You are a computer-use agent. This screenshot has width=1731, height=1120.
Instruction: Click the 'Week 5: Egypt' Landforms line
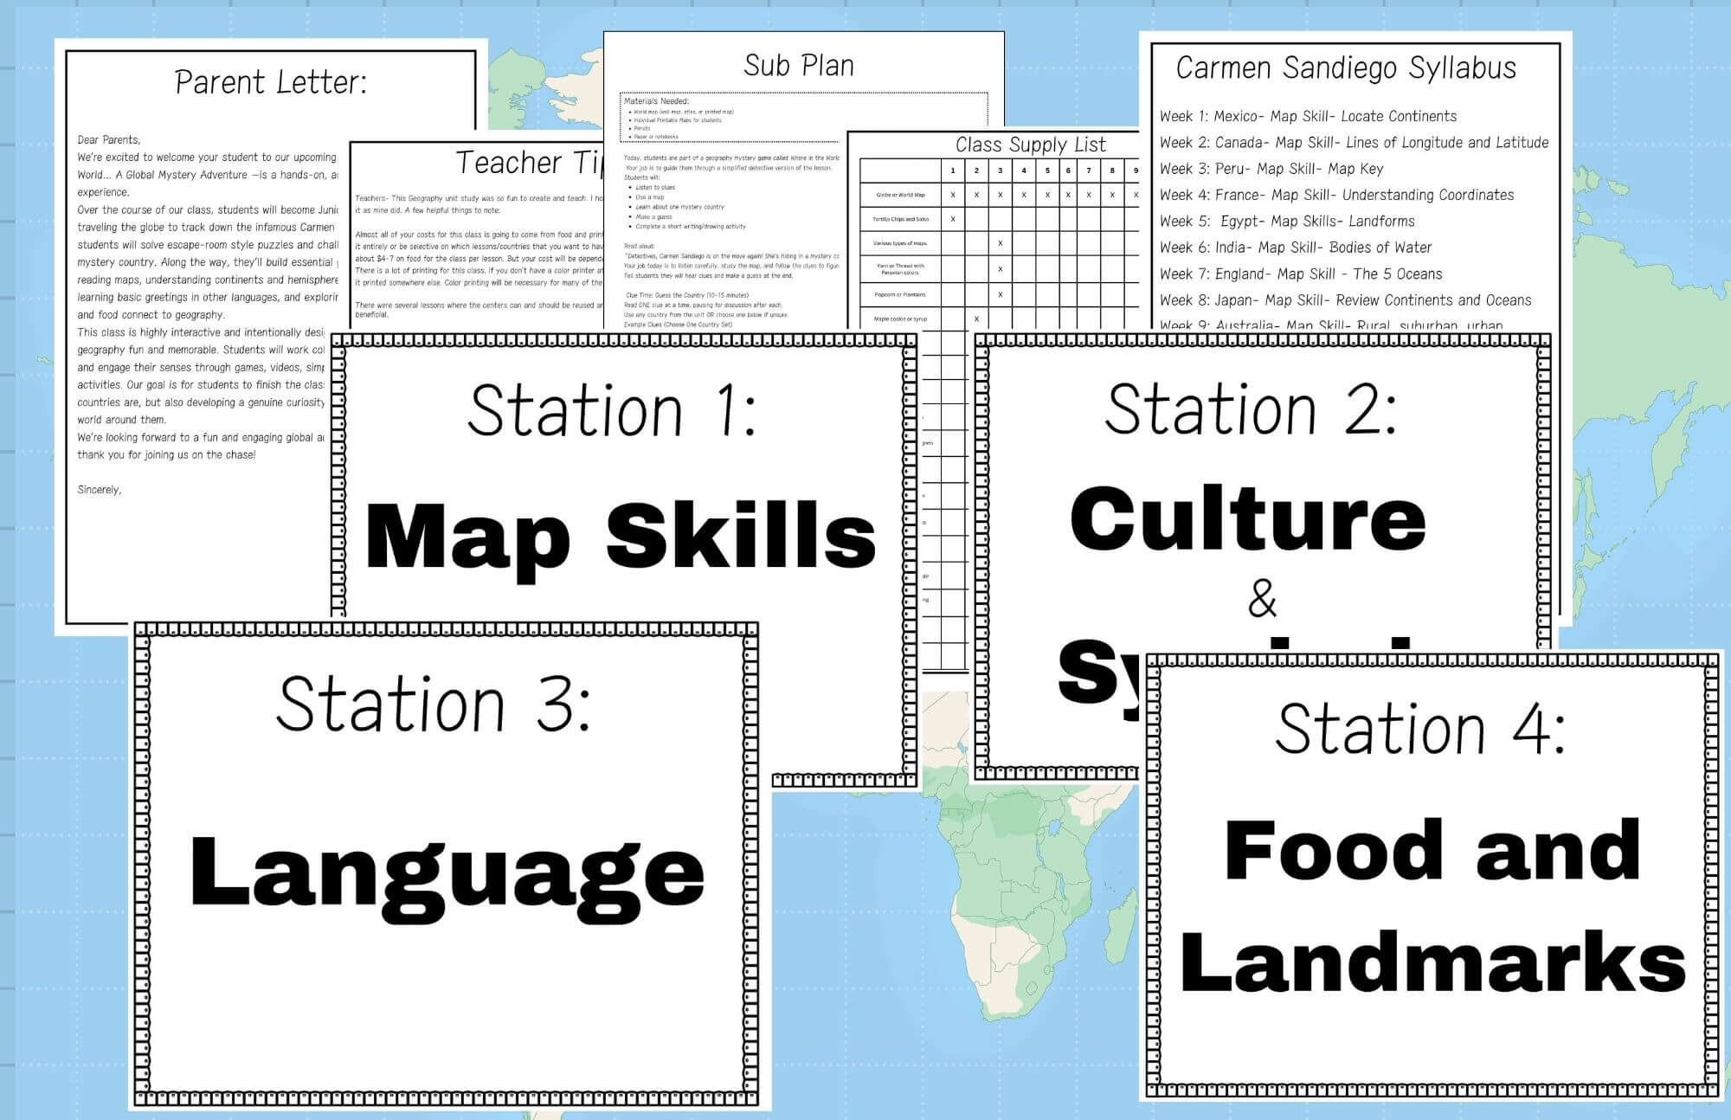click(1287, 221)
